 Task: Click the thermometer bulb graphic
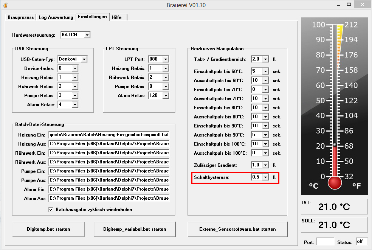click(x=335, y=182)
